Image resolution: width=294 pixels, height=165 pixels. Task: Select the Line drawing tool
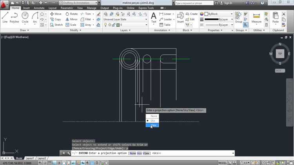tap(5, 17)
